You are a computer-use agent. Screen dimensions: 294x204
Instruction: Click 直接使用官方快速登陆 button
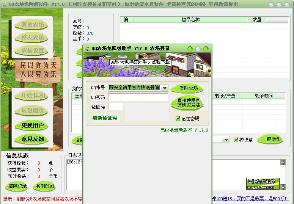(x=188, y=103)
